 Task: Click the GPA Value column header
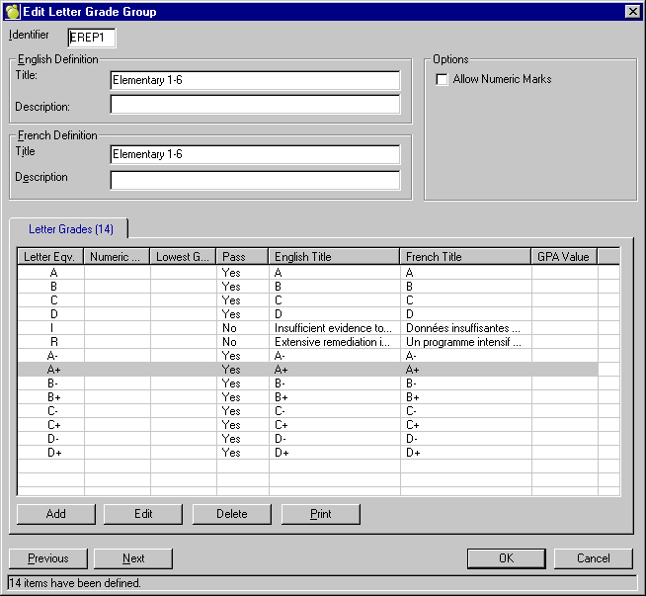(564, 257)
